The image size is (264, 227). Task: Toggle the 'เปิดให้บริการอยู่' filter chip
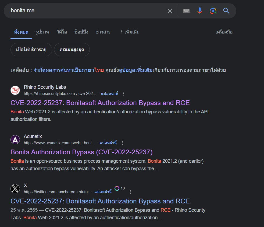coord(31,50)
